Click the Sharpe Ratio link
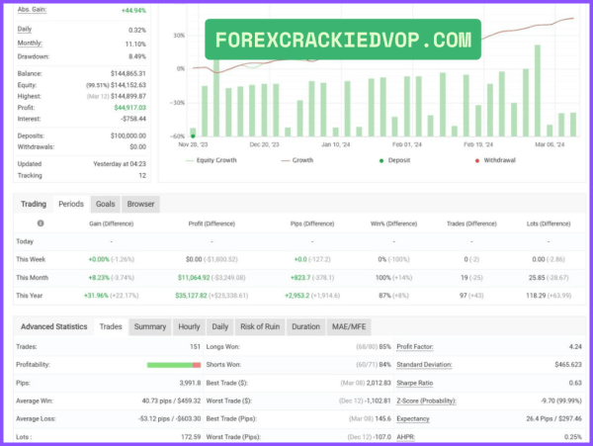Viewport: 593px width, 446px height. pos(415,383)
